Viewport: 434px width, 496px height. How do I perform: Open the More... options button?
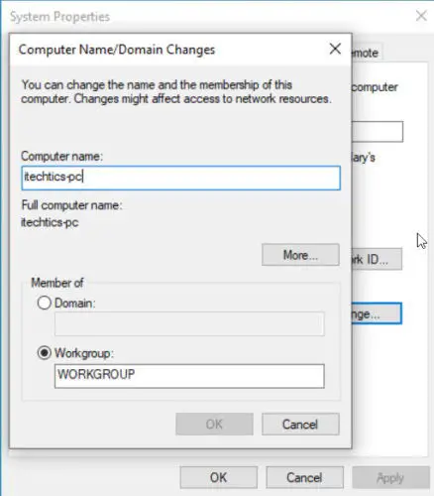[x=300, y=255]
